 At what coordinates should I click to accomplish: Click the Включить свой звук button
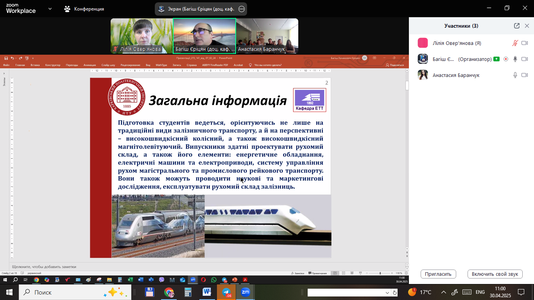click(495, 274)
